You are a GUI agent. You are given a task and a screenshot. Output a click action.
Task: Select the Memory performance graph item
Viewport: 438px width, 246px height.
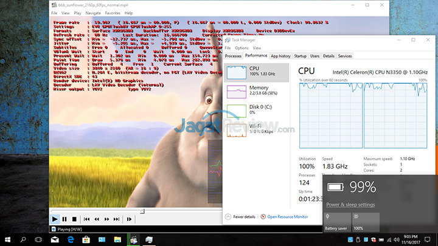(259, 92)
